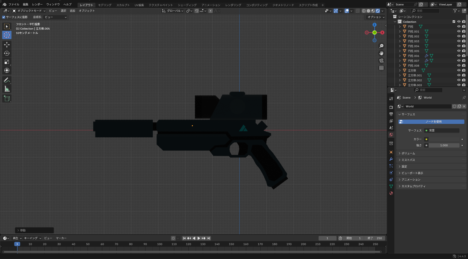The height and width of the screenshot is (259, 468).
Task: Open the レンダー menu
Action: coord(37,4)
